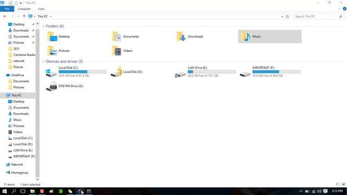Screen dimensions: 347x195
Task: Open LAN-Drive (E:) network drive tile
Action: [x=205, y=71]
